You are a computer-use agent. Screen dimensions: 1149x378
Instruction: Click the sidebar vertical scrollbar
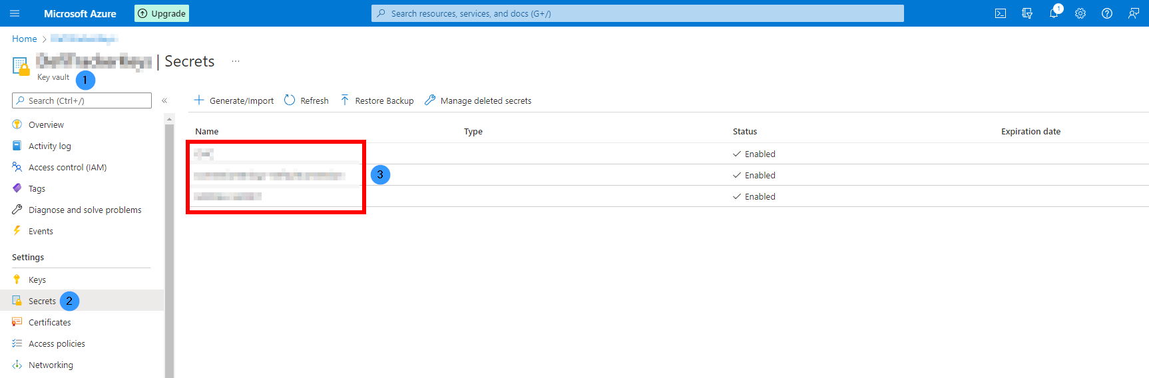169,250
